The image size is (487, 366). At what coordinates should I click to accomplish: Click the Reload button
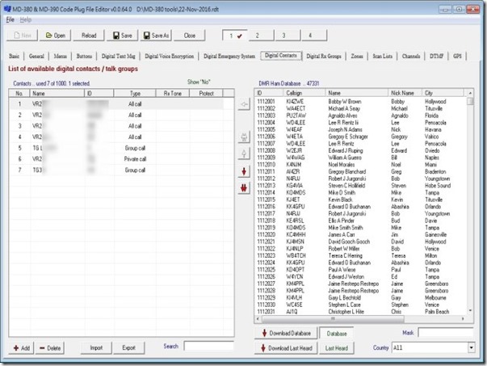pos(89,36)
